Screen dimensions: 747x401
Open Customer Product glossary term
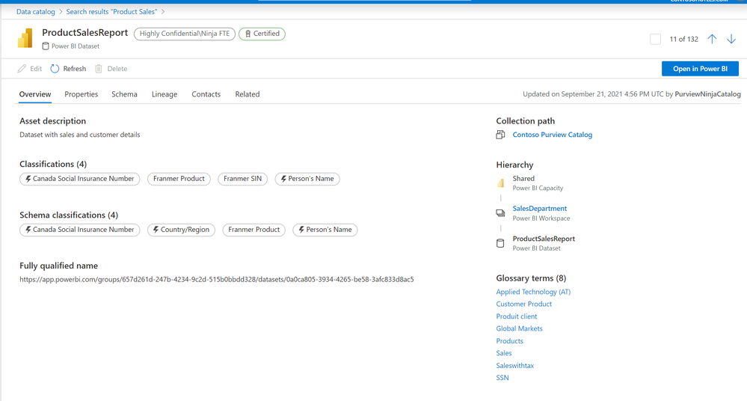click(x=524, y=304)
